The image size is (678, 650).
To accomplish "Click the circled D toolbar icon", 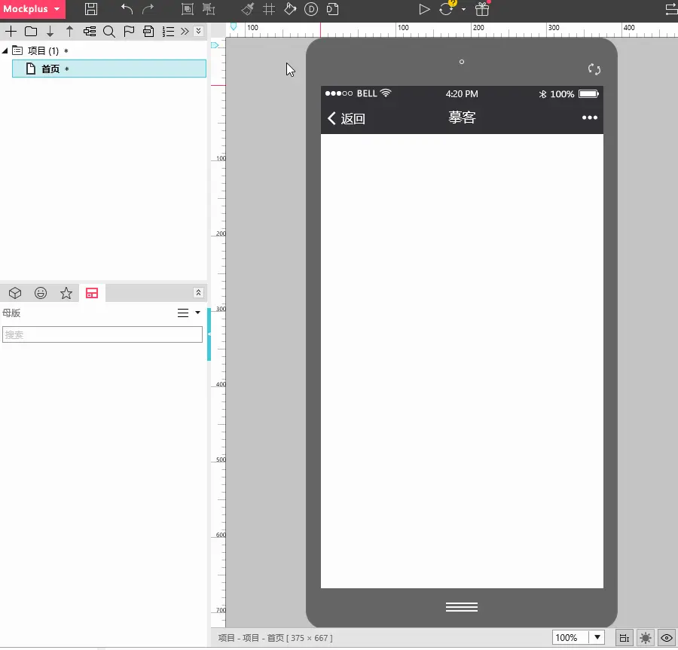I will click(x=311, y=9).
